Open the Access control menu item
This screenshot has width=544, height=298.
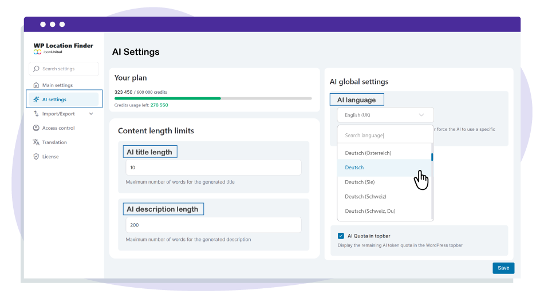click(x=58, y=128)
